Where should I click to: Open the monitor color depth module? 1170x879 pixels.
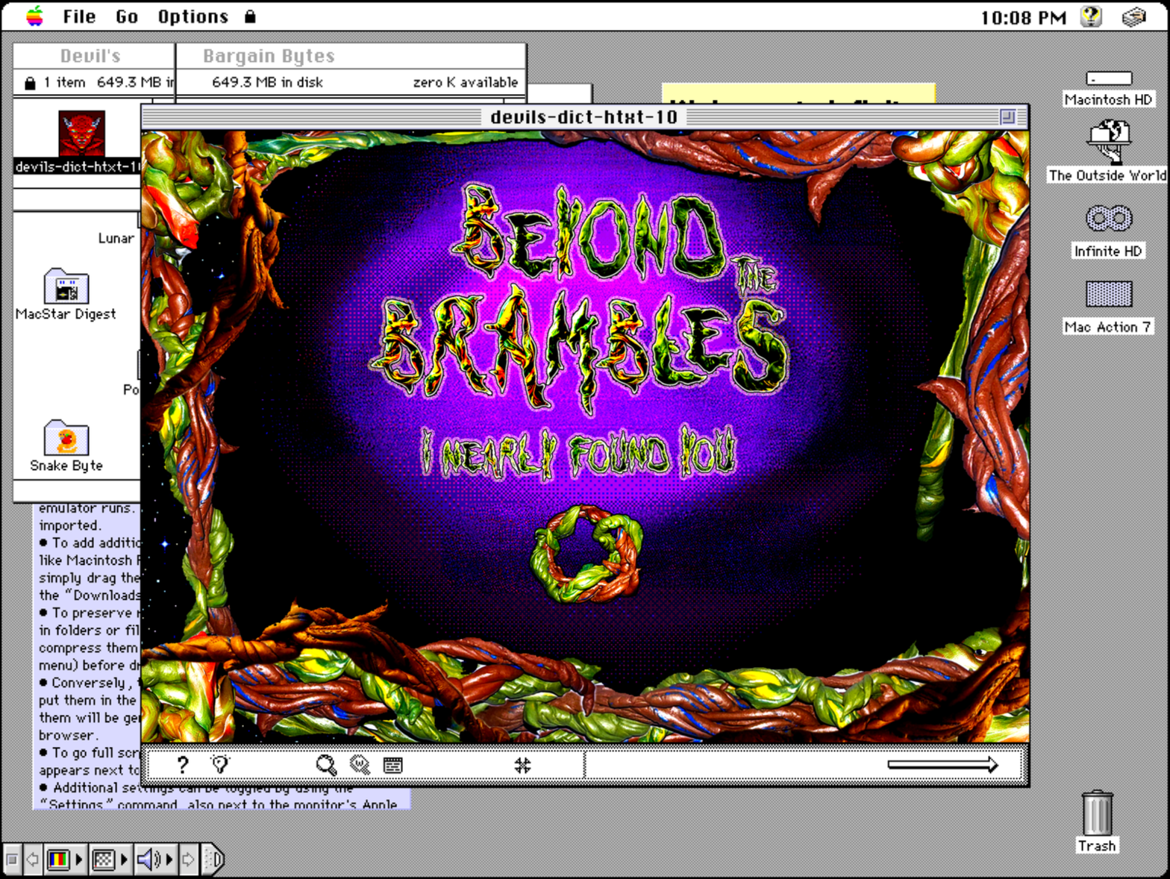click(x=59, y=860)
